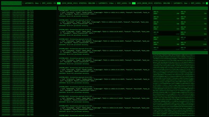Select the SUCCESS line for Block #7

click(x=74, y=26)
